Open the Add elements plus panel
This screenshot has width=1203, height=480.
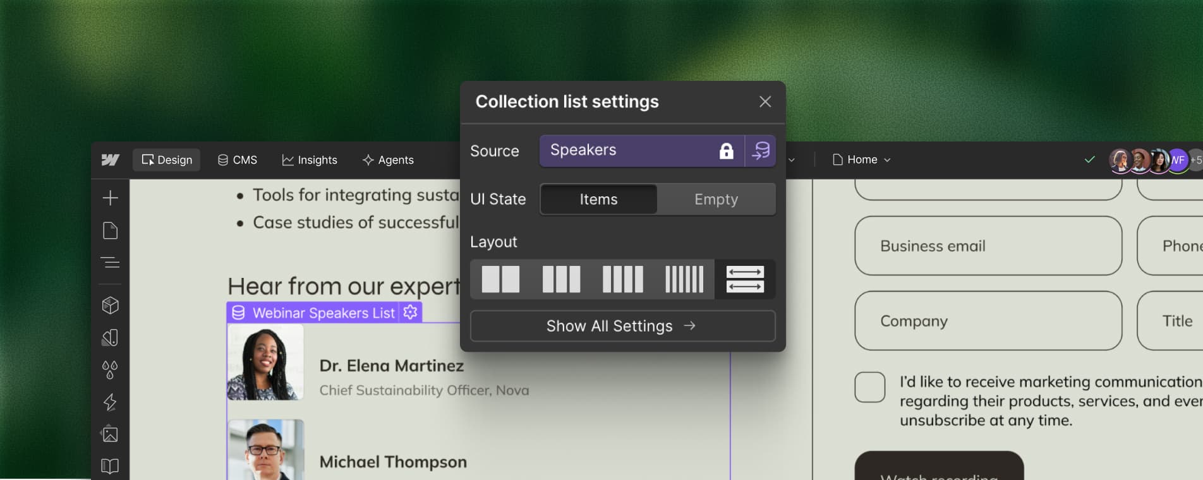coord(111,198)
